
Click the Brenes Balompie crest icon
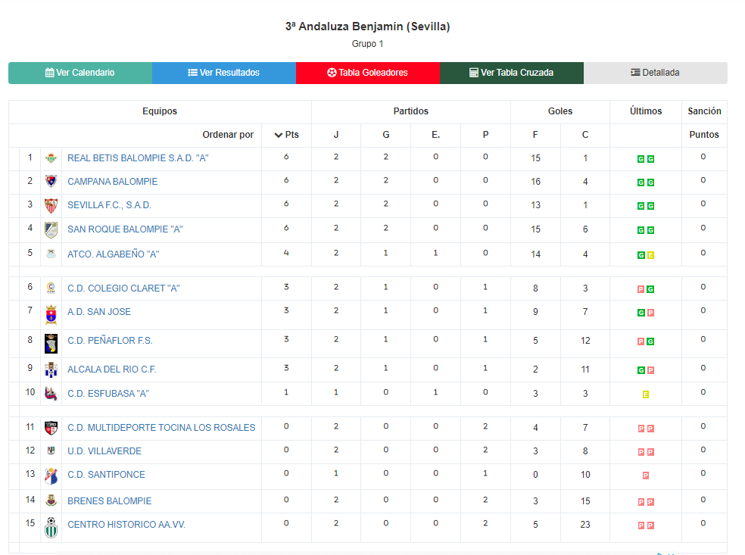(51, 500)
